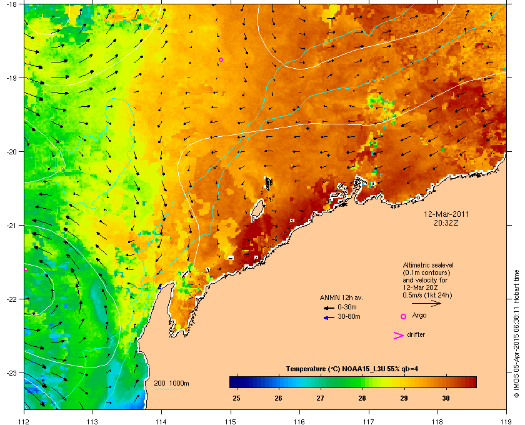
Task: Click the colorbar tick label '29'
Action: click(404, 398)
